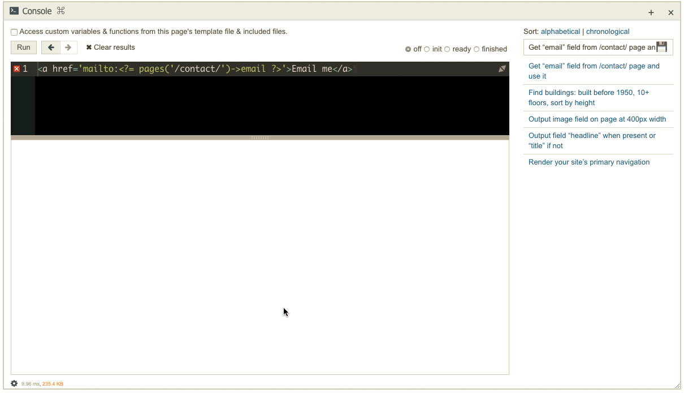Open Console settings via the gear icon
The image size is (684, 393).
[x=14, y=383]
